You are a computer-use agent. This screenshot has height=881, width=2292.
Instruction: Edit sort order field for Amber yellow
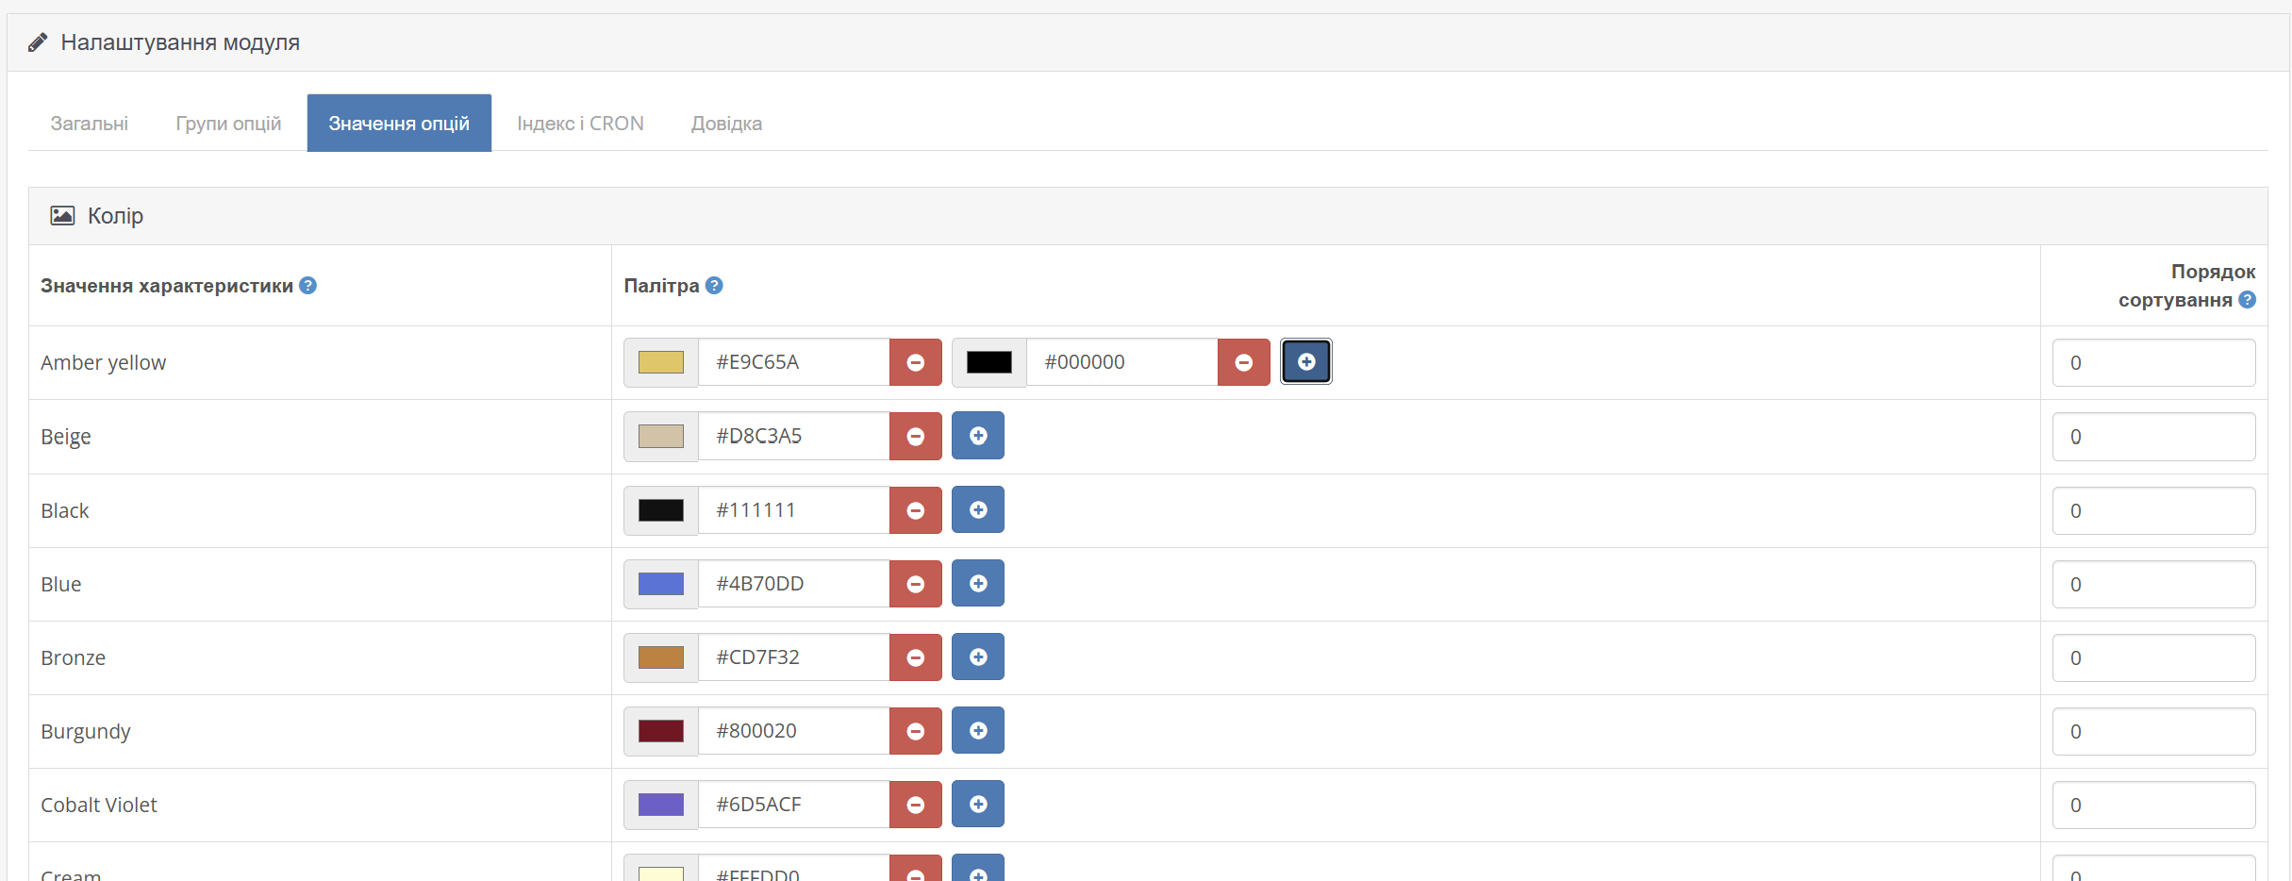point(2153,362)
